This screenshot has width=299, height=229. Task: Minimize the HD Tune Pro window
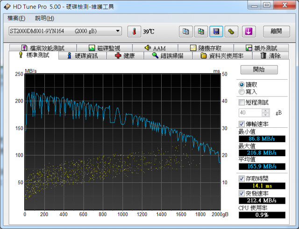254,5
